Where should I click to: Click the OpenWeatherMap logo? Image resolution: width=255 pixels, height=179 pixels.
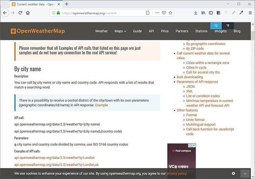pos(38,31)
